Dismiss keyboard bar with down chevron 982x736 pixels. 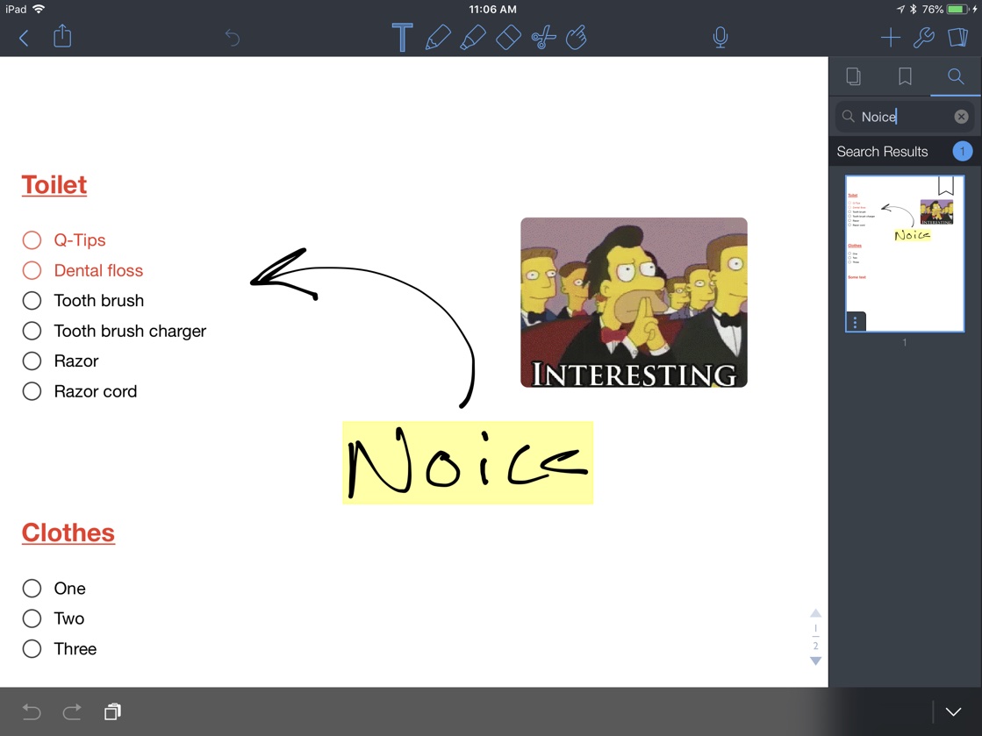pyautogui.click(x=953, y=711)
